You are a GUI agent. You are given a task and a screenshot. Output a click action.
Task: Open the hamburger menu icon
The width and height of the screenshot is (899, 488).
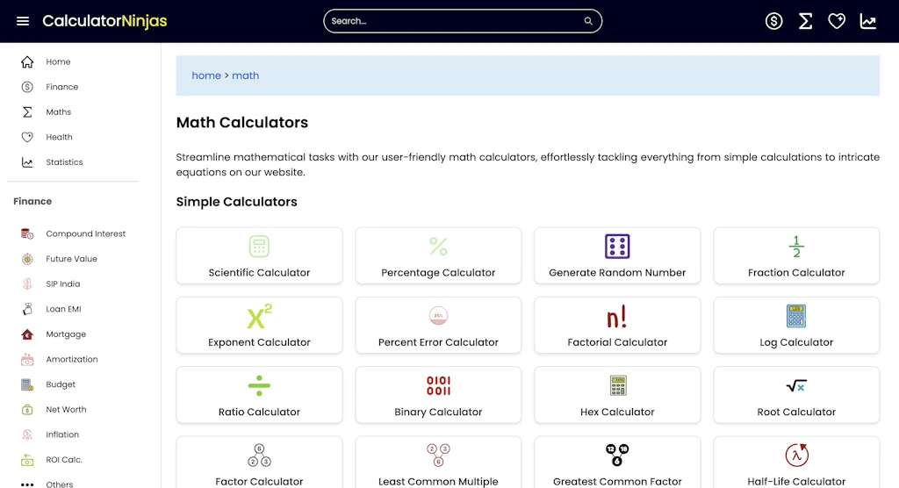(23, 21)
